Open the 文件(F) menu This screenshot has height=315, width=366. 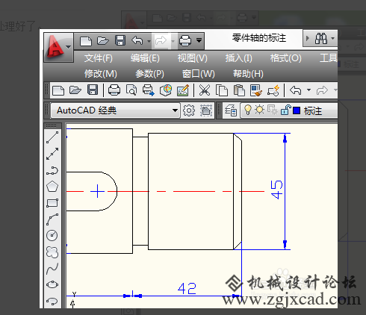[x=99, y=58]
